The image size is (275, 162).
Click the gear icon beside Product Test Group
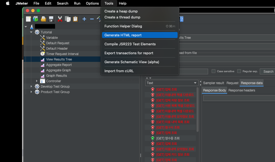(x=37, y=92)
